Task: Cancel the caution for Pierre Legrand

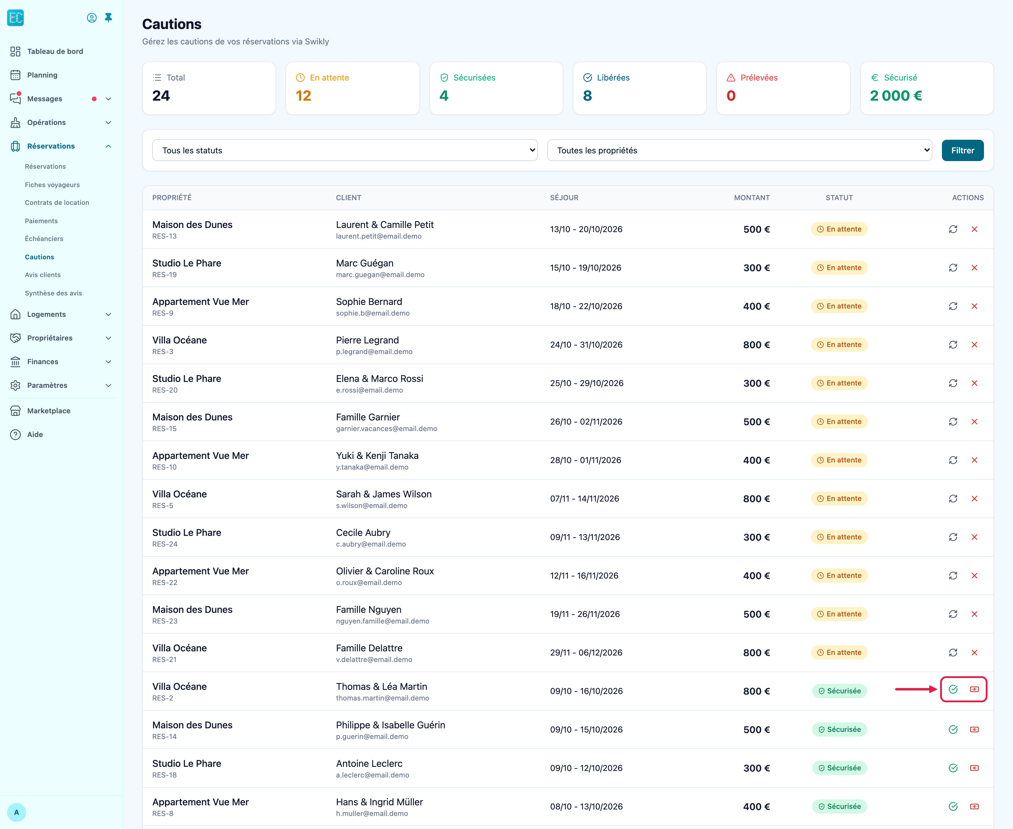Action: click(974, 345)
